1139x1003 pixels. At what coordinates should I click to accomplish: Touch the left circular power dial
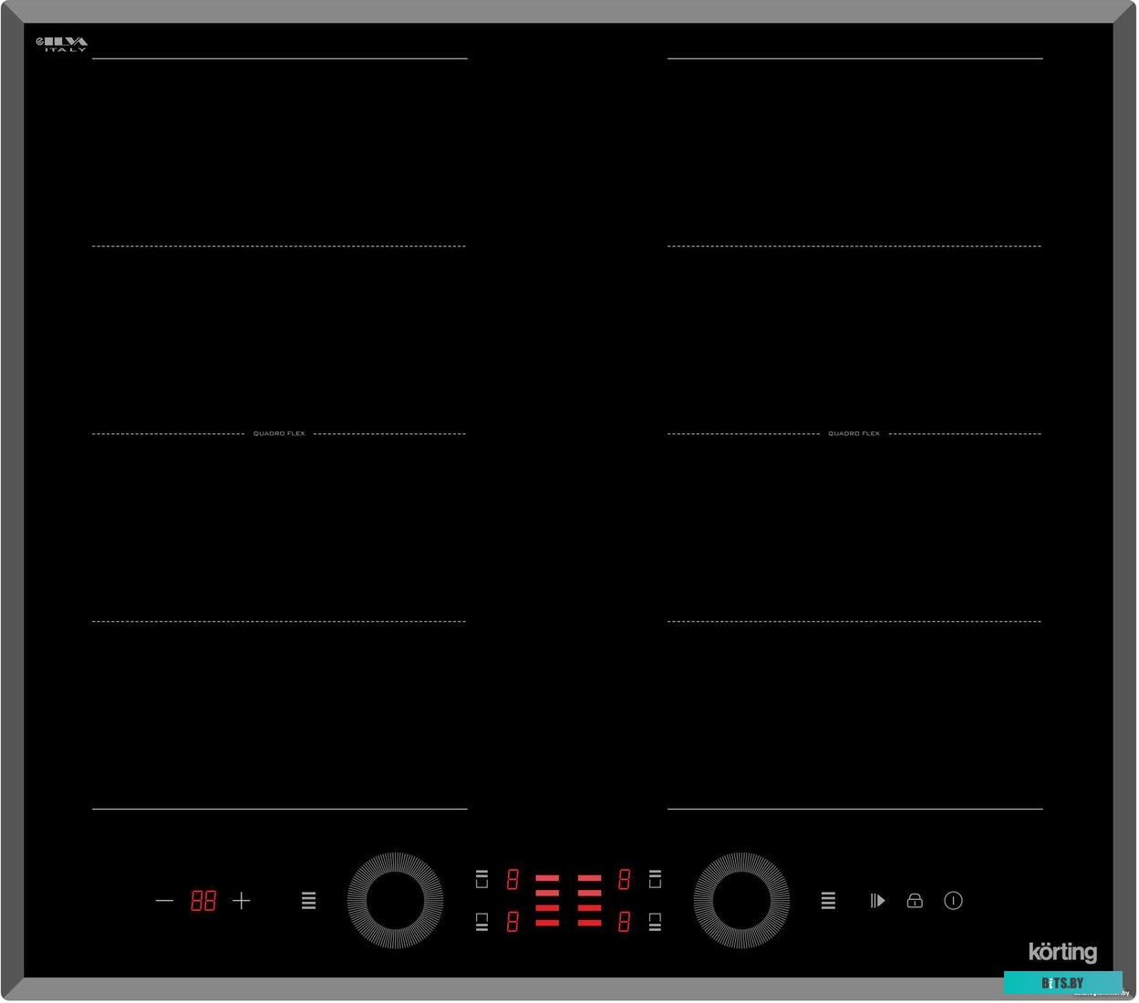pyautogui.click(x=395, y=901)
